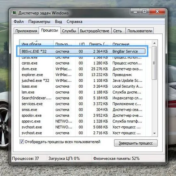Image resolution: width=176 pixels, height=176 pixels.
Task: Click the 25 276 КБ memory value
Action: 99,69
